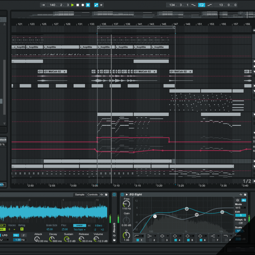Open the Texture warp mode dropdown
Screen dimensions: 255x255
click(x=79, y=229)
